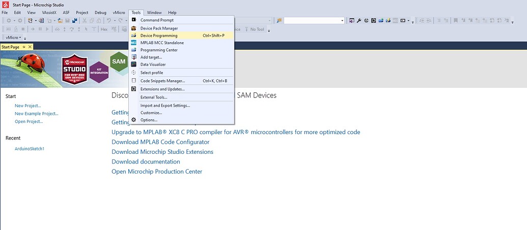This screenshot has height=230, width=527.
Task: Click the SAM hexagon badge on banner
Action: pos(119,61)
